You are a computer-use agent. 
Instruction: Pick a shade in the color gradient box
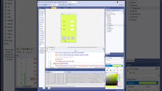(x=111, y=80)
